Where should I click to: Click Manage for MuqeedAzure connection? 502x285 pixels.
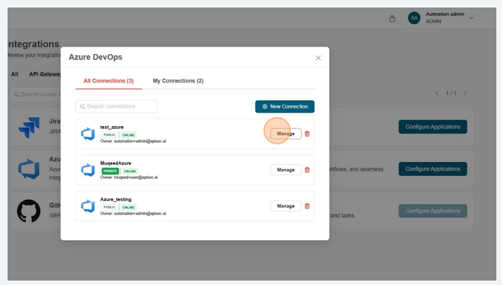[285, 170]
